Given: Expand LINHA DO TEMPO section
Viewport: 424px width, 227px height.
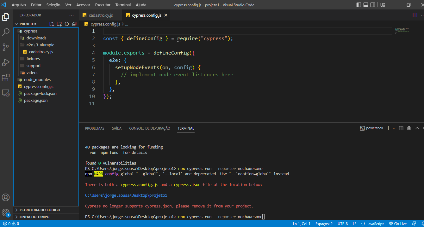Looking at the screenshot, I should coord(46,217).
